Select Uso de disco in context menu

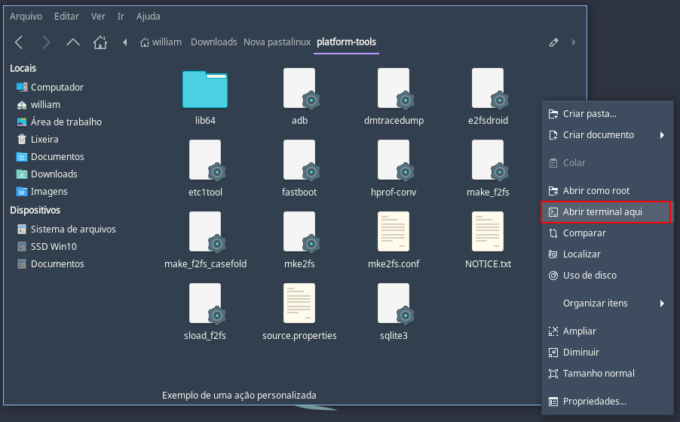[x=607, y=276]
